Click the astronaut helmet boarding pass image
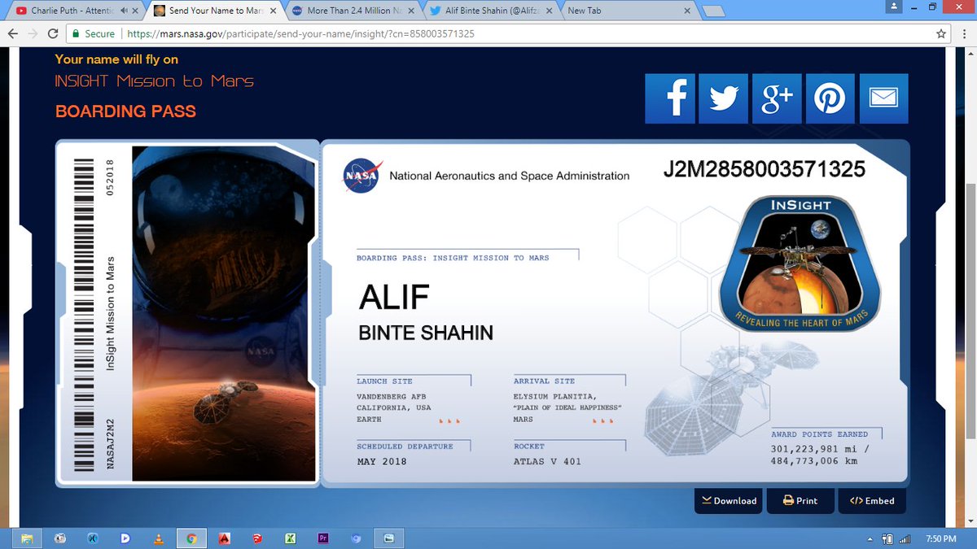Image resolution: width=977 pixels, height=549 pixels. pos(223,314)
